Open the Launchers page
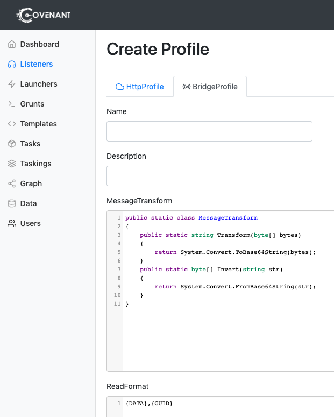 pyautogui.click(x=39, y=84)
